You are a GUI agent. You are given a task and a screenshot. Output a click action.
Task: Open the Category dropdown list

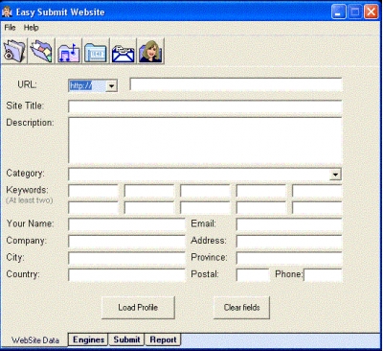[335, 175]
